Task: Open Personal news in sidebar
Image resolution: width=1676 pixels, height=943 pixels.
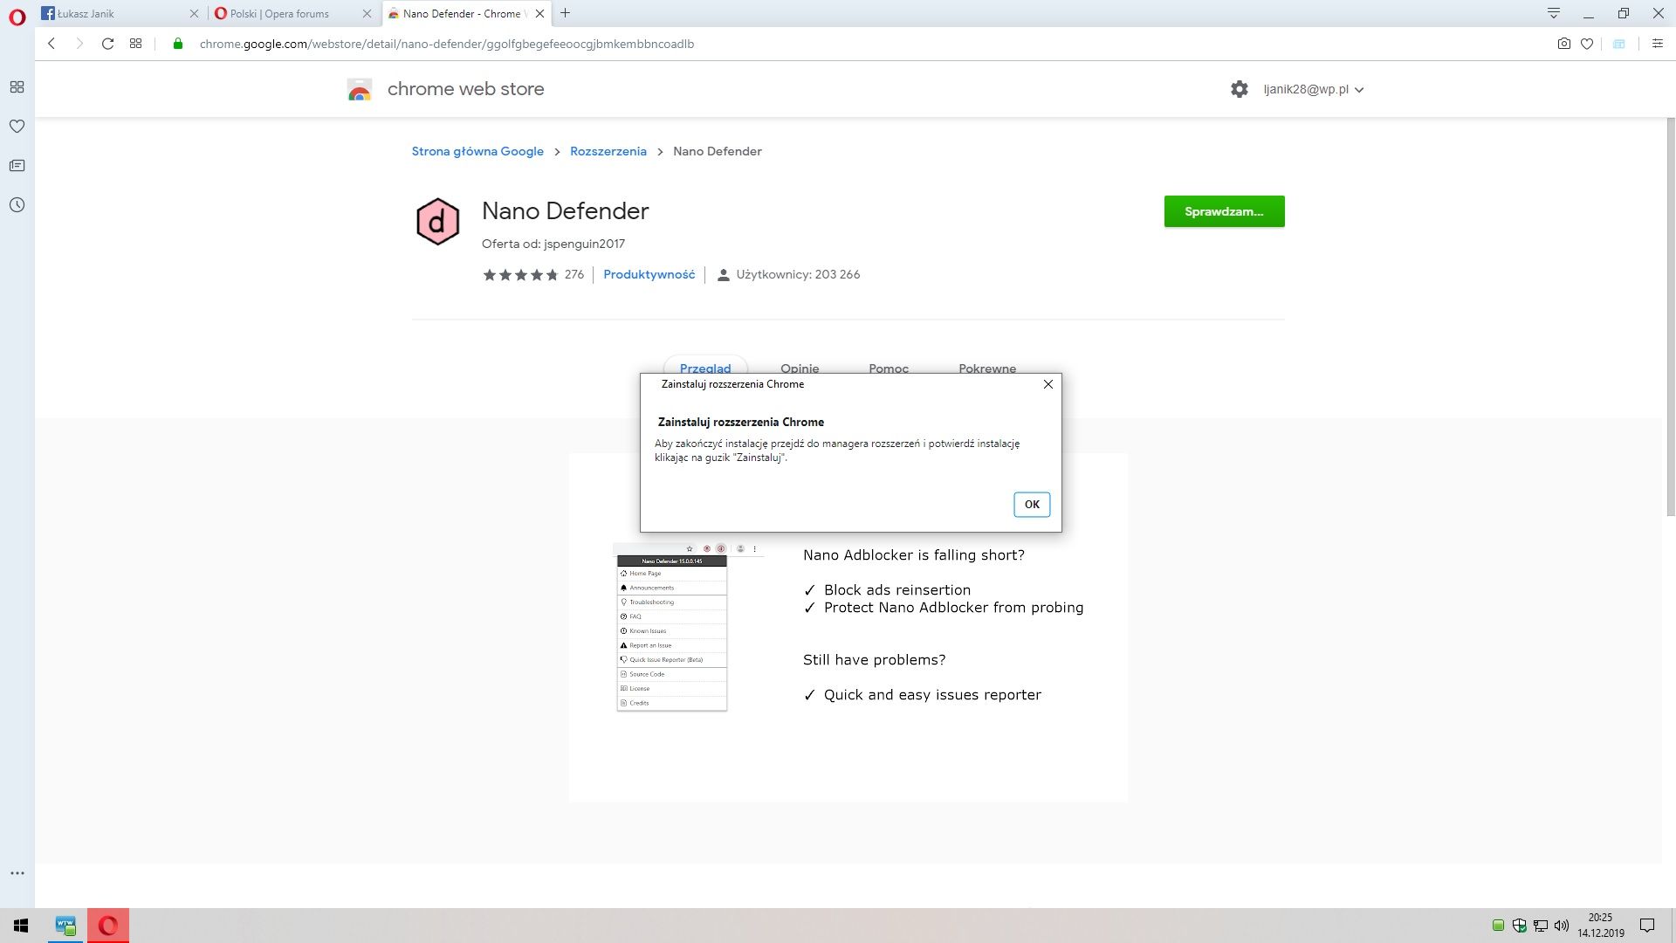Action: tap(17, 166)
